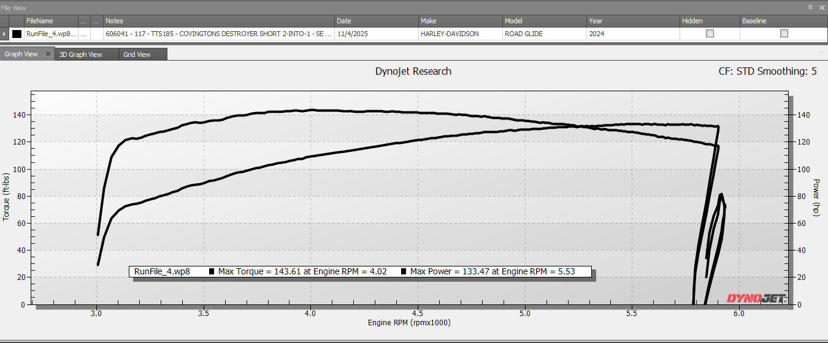Image resolution: width=828 pixels, height=343 pixels.
Task: Click the DYNOJET logo on the graph
Action: [756, 298]
